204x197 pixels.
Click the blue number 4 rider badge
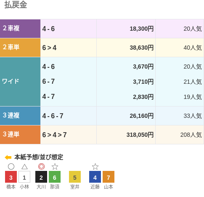click(95, 177)
